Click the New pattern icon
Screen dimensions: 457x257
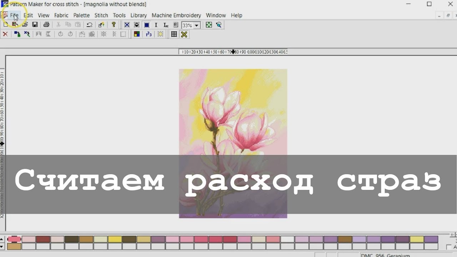[6, 25]
